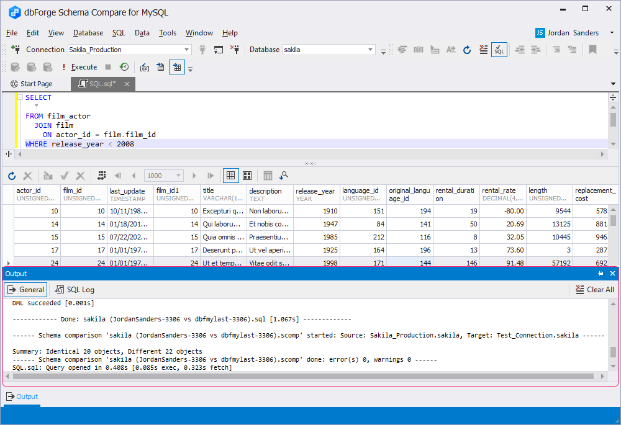621x425 pixels.
Task: Click the Output panel horizontal scrollbar
Action: (x=304, y=377)
